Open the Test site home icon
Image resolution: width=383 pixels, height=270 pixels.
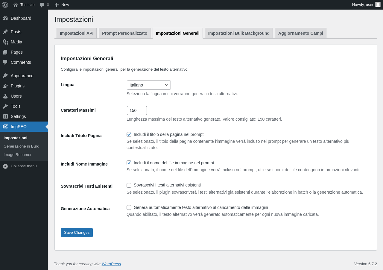16,5
